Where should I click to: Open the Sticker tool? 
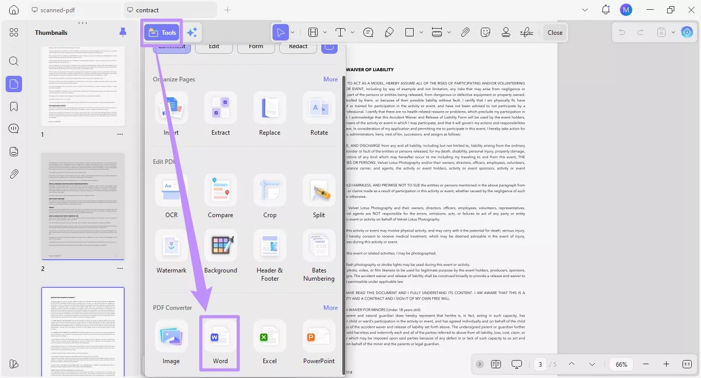pos(485,32)
